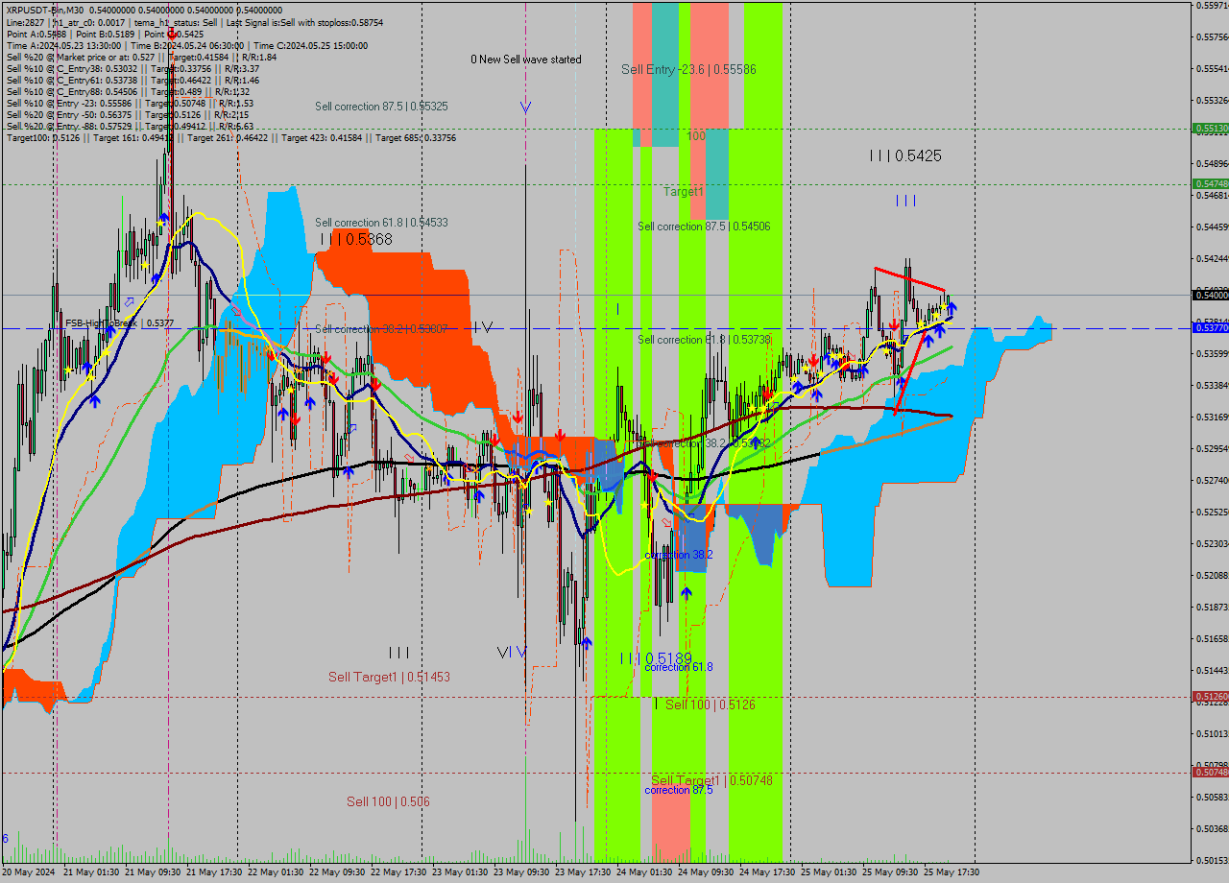Click the blue 'correction 87.5' label
The width and height of the screenshot is (1229, 883).
[x=678, y=790]
